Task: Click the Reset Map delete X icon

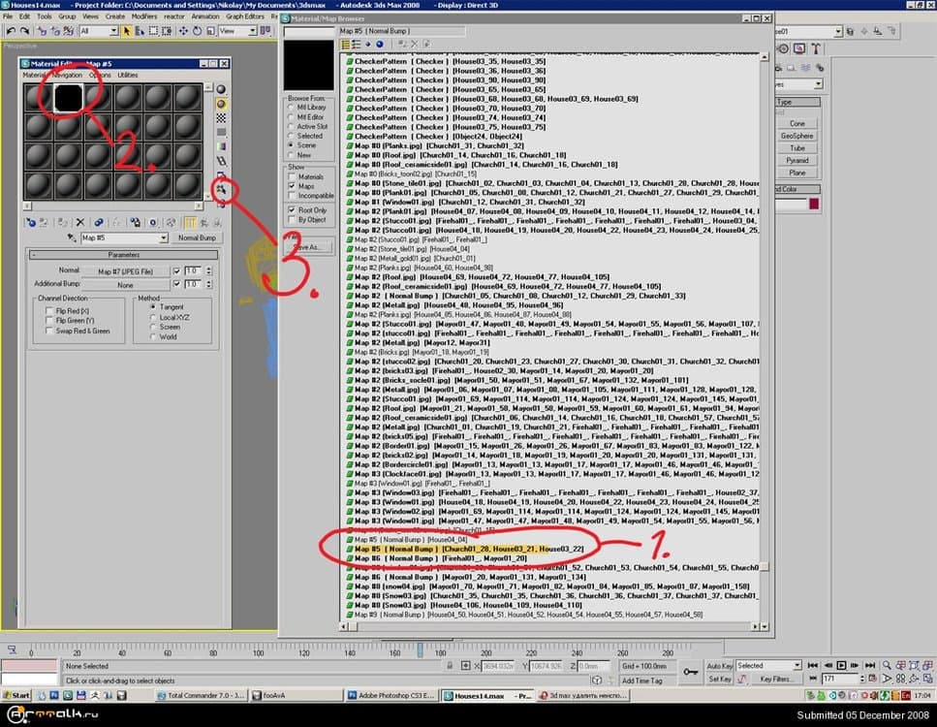Action: click(80, 222)
